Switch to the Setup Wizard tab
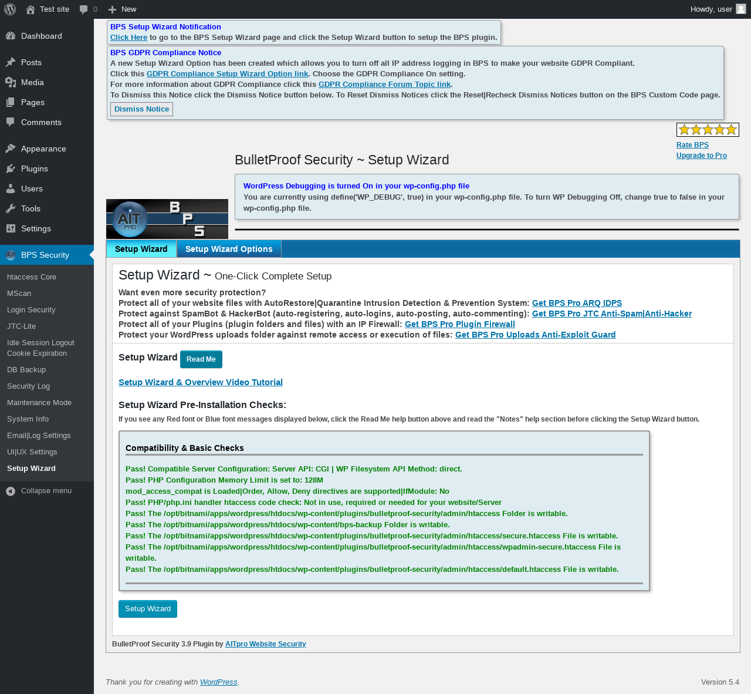Viewport: 751px width, 694px height. point(141,249)
